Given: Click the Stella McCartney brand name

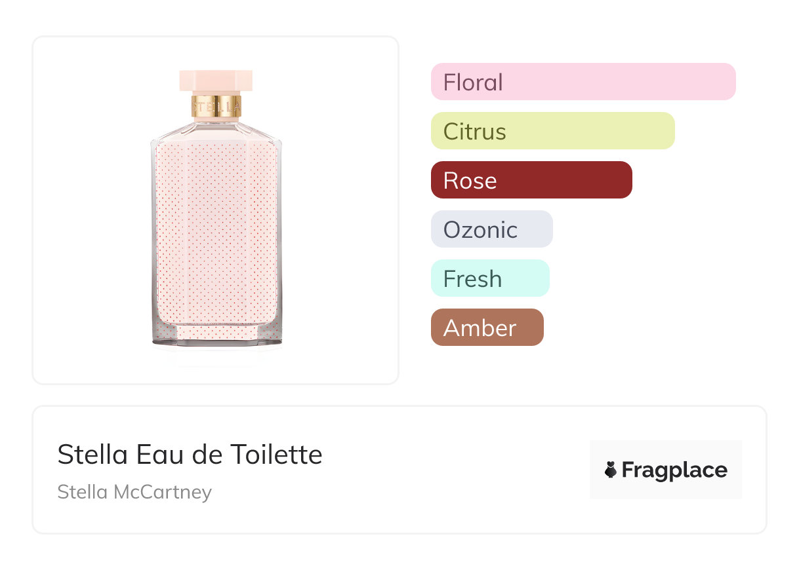Looking at the screenshot, I should click(134, 492).
